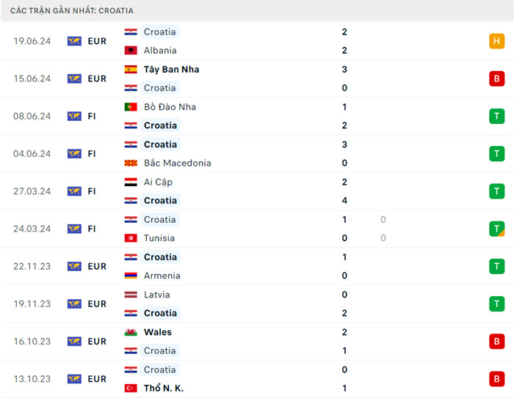Click the EUR competition icon for 19.06.24
Image resolution: width=514 pixels, height=398 pixels.
(x=74, y=41)
